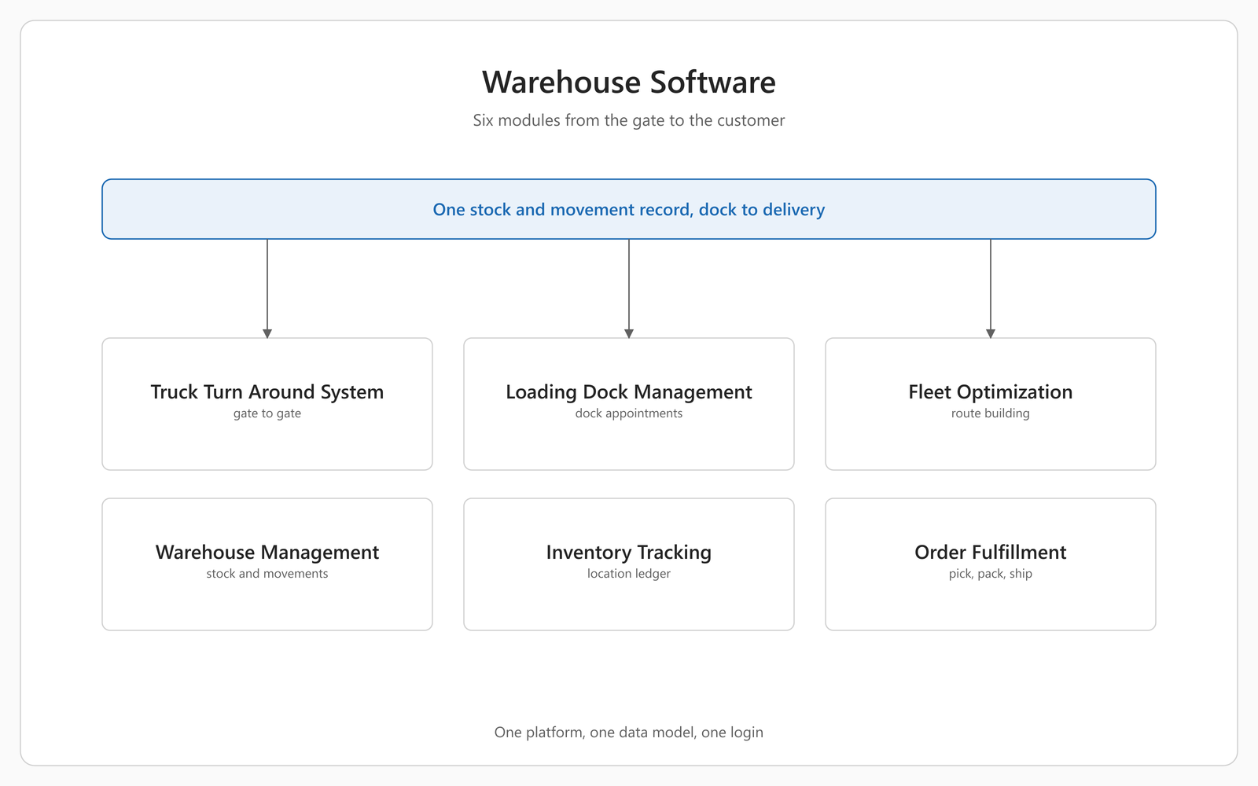The image size is (1258, 786).
Task: Click footer 'One platform, one data model, one login'
Action: point(629,733)
